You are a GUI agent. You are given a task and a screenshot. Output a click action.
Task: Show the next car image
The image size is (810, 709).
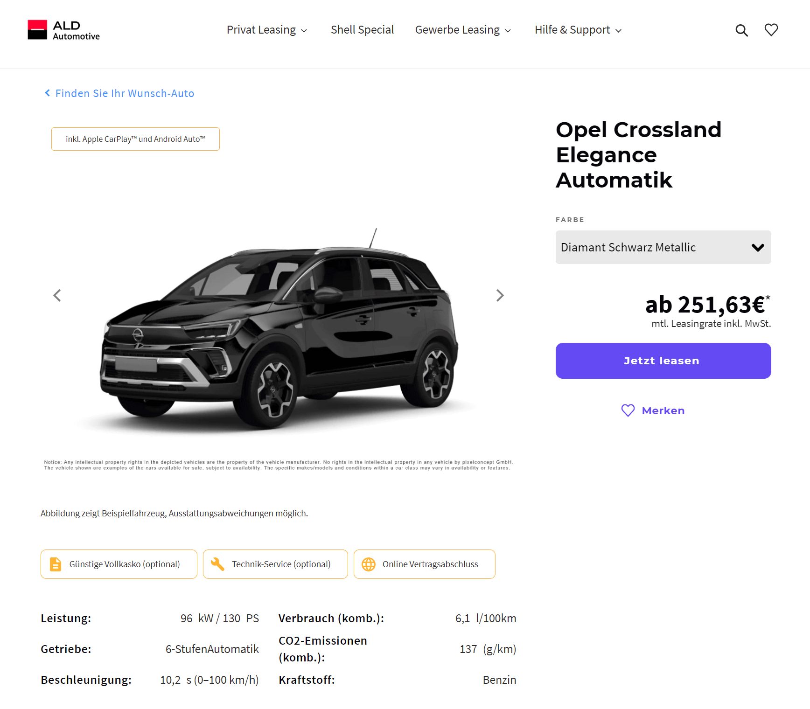click(500, 295)
